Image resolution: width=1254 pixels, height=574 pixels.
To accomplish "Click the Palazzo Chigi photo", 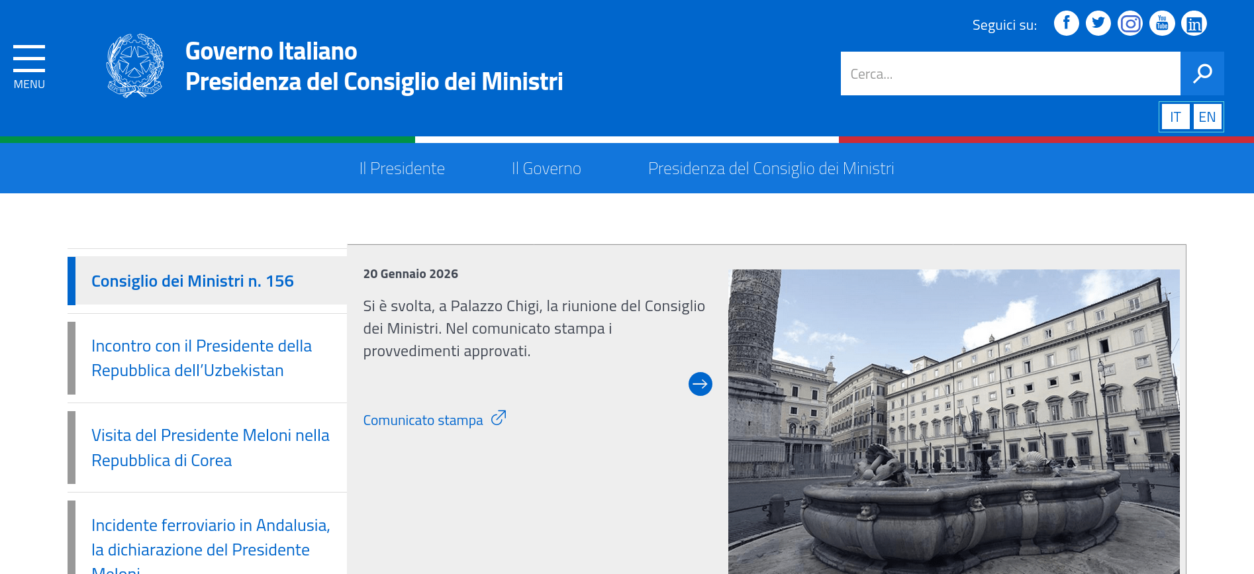I will (953, 421).
